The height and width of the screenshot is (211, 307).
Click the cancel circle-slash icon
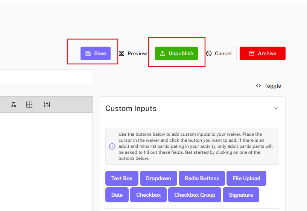click(x=209, y=53)
